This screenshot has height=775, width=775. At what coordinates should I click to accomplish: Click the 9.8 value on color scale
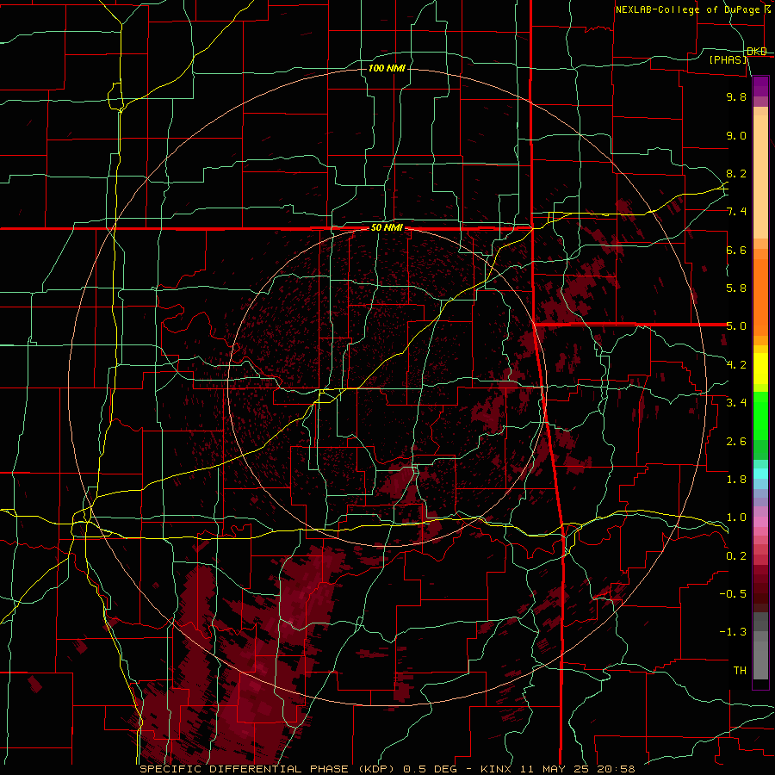click(736, 96)
